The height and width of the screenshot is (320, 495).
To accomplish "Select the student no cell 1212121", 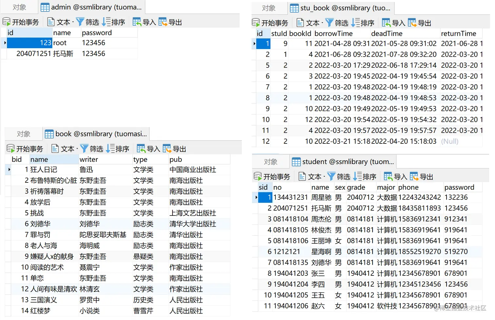I will pos(291,252).
